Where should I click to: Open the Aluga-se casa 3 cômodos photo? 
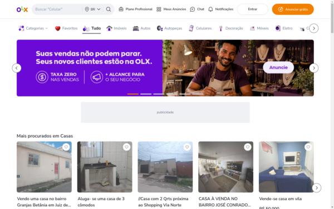click(x=105, y=167)
